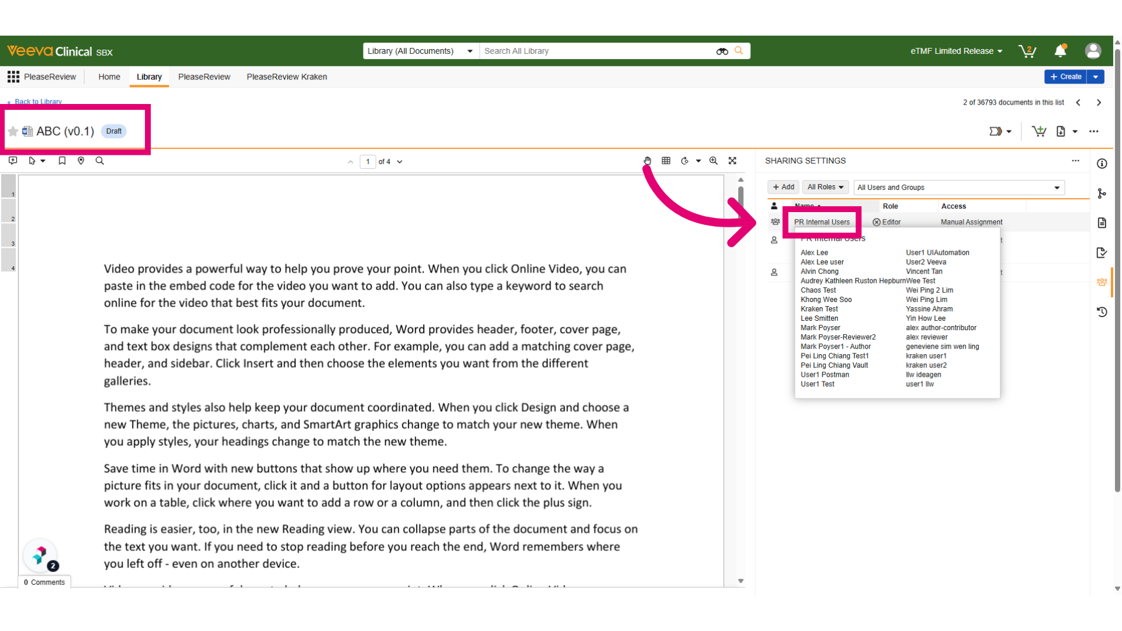Open the PleaseReview Kraken tab
This screenshot has width=1122, height=631.
coord(286,77)
